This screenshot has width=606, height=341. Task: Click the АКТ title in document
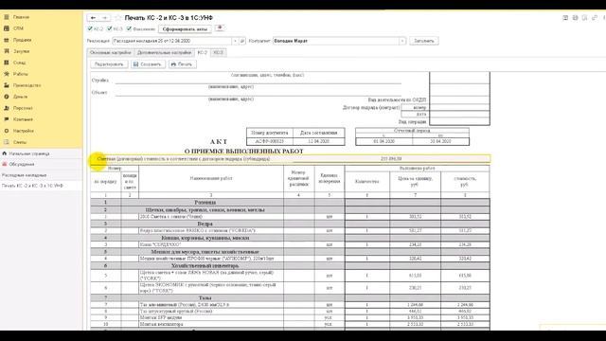tap(219, 142)
